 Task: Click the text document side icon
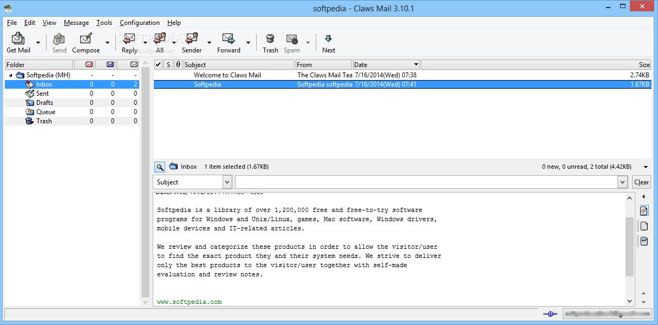pyautogui.click(x=644, y=241)
